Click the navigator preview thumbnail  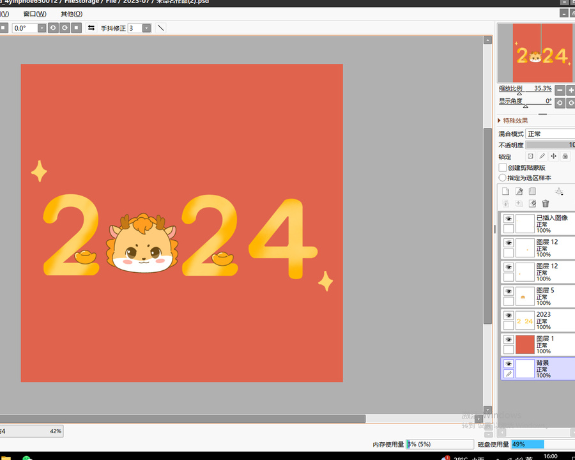point(536,53)
